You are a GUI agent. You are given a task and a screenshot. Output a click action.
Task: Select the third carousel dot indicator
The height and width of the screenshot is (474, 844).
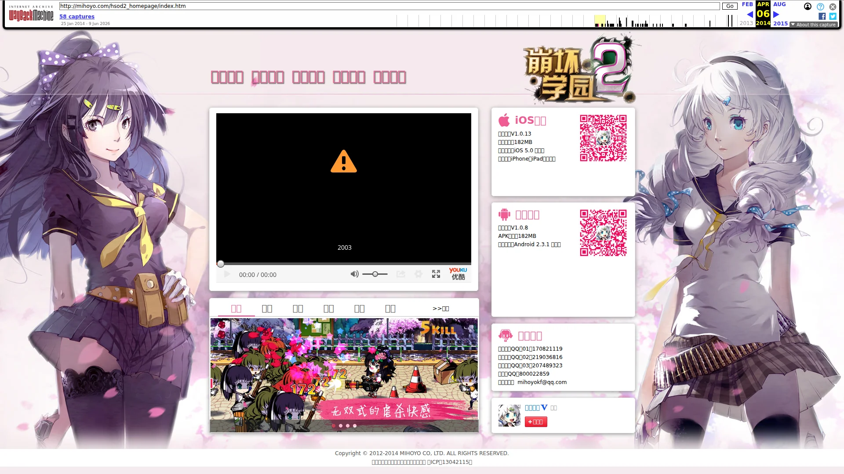(x=348, y=426)
